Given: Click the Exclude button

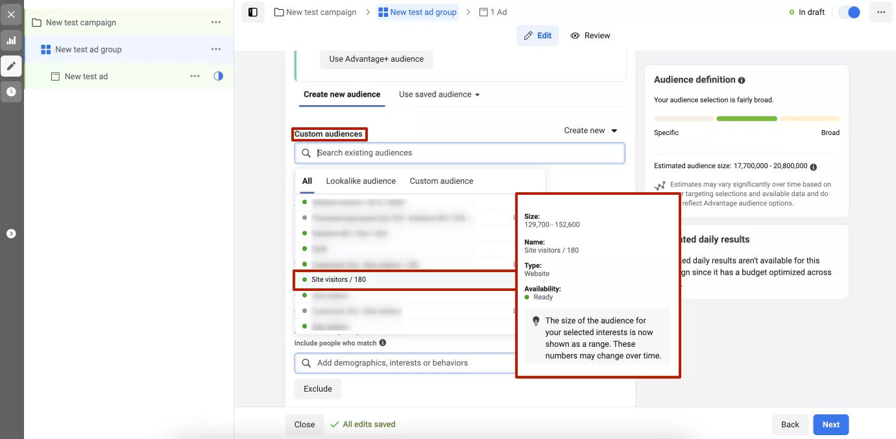Looking at the screenshot, I should click(x=318, y=389).
